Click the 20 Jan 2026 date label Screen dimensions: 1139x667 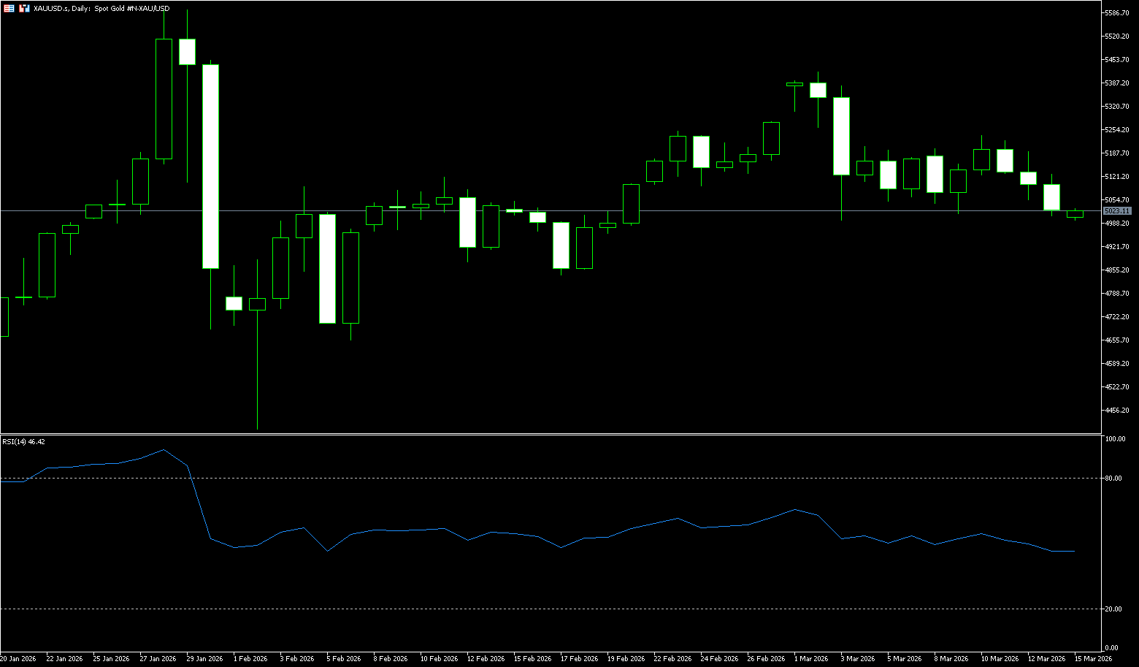(x=18, y=659)
